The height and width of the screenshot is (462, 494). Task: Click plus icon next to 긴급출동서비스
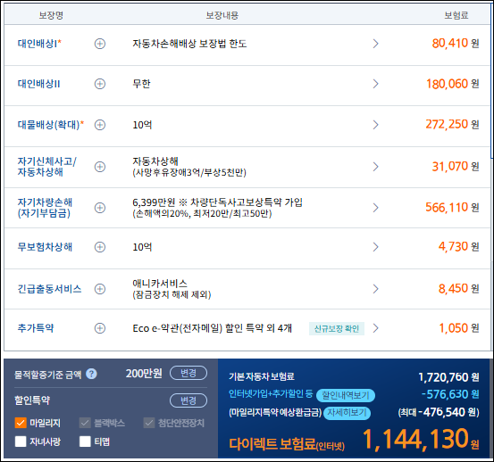(x=100, y=289)
